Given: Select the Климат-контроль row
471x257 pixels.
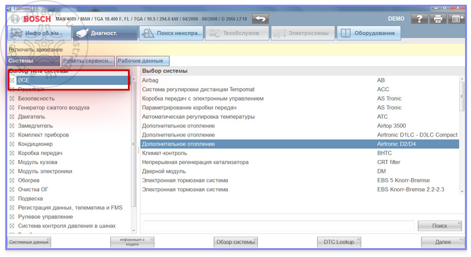Looking at the screenshot, I should tap(299, 153).
